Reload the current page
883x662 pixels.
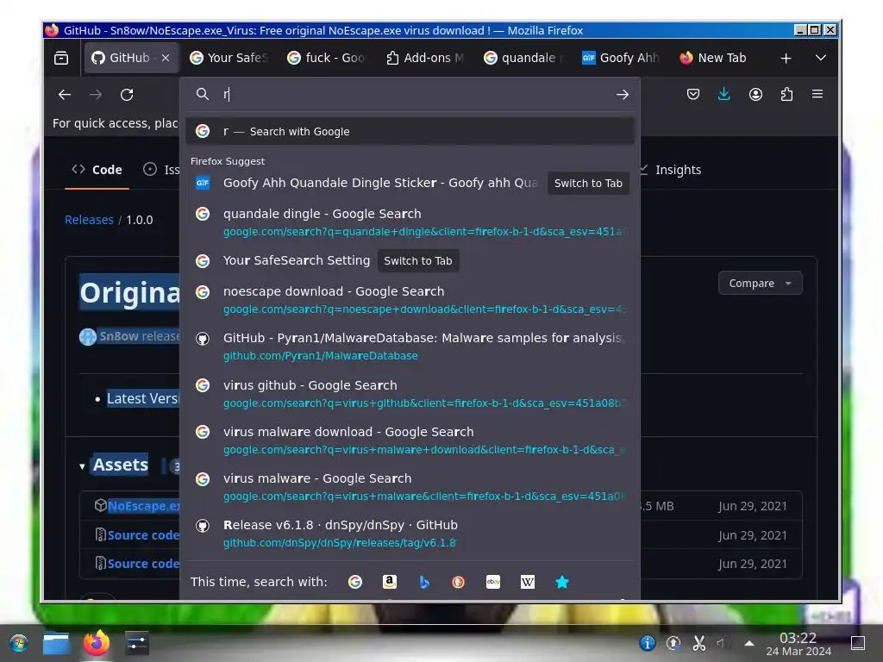click(127, 95)
